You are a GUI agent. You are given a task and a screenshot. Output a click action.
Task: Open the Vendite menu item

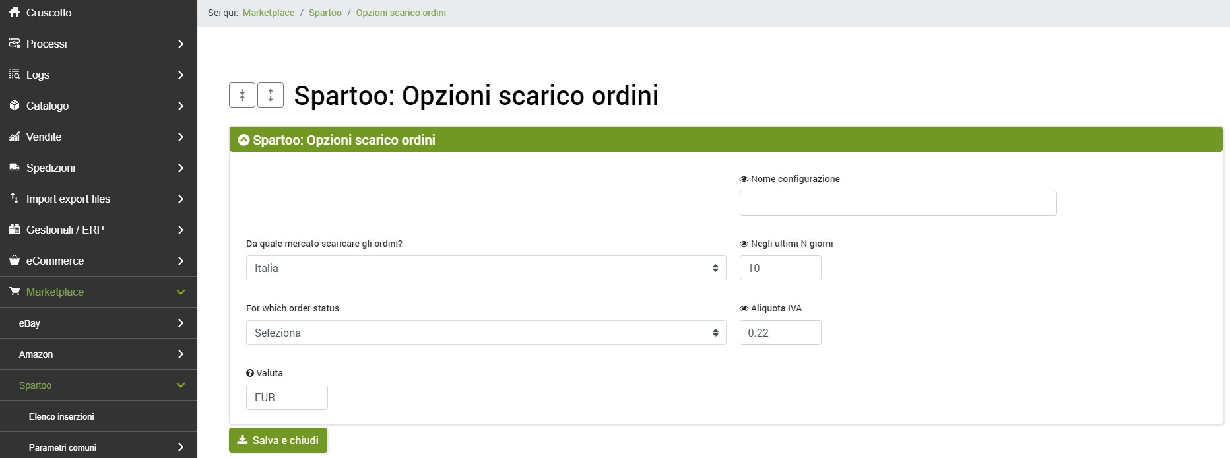(x=98, y=137)
